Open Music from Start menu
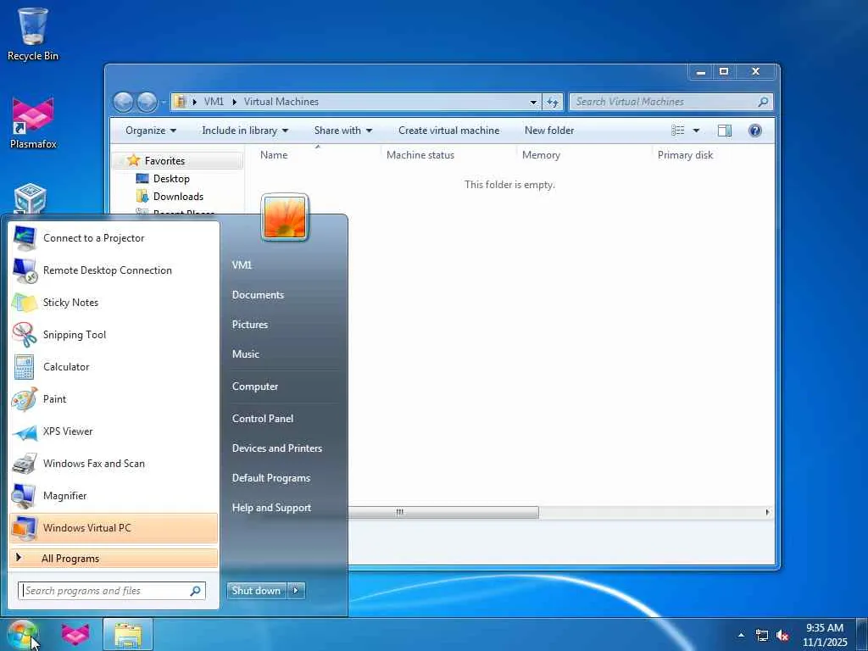 point(245,354)
